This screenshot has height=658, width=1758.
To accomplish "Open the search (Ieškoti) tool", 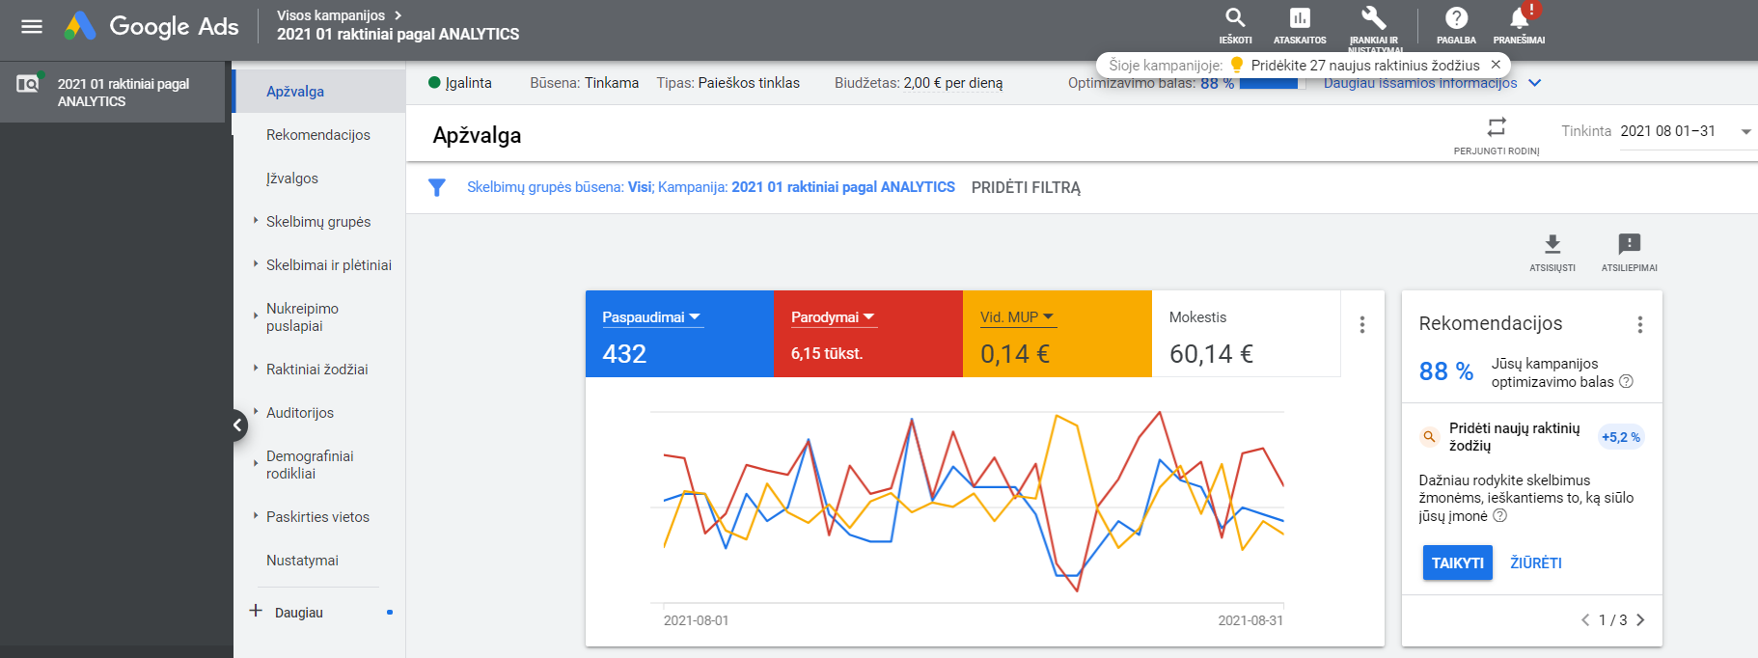I will [1235, 26].
